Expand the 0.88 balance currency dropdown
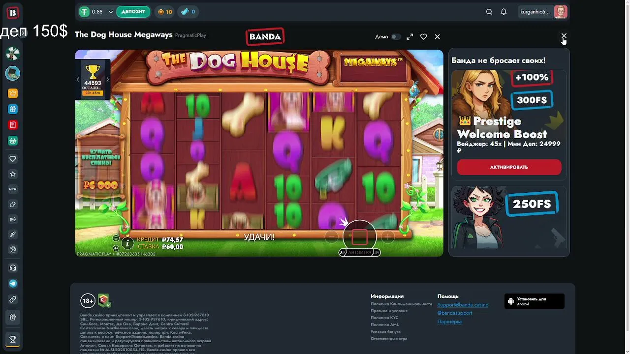This screenshot has height=354, width=630. (111, 12)
